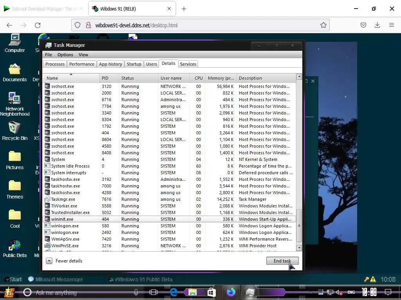This screenshot has width=401, height=300.
Task: Click the End task button
Action: [282, 261]
